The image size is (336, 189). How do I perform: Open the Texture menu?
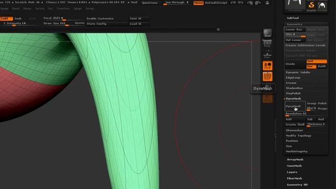[40, 9]
